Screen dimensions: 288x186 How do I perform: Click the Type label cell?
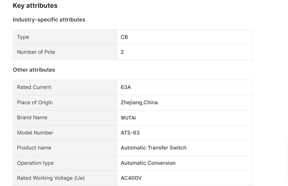coord(65,37)
